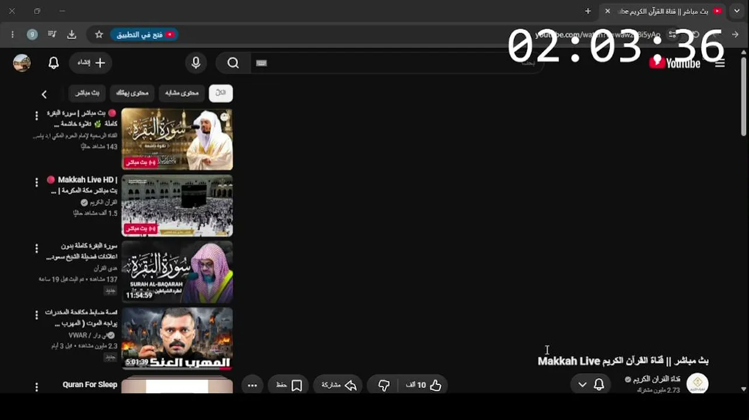This screenshot has width=749, height=420.
Task: Open the Chrome profile button
Action: 32,34
